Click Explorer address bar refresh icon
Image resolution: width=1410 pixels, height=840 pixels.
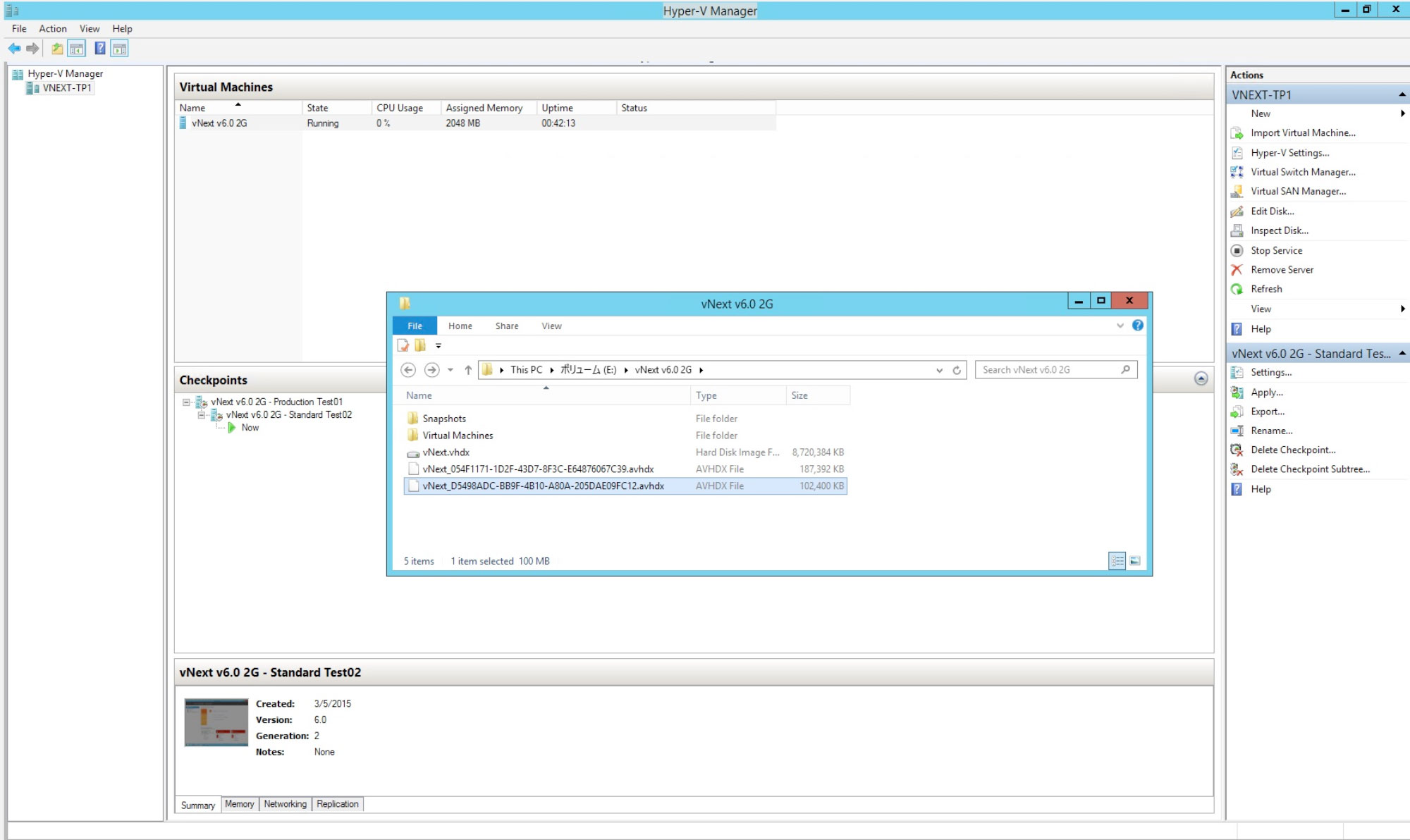[x=957, y=370]
